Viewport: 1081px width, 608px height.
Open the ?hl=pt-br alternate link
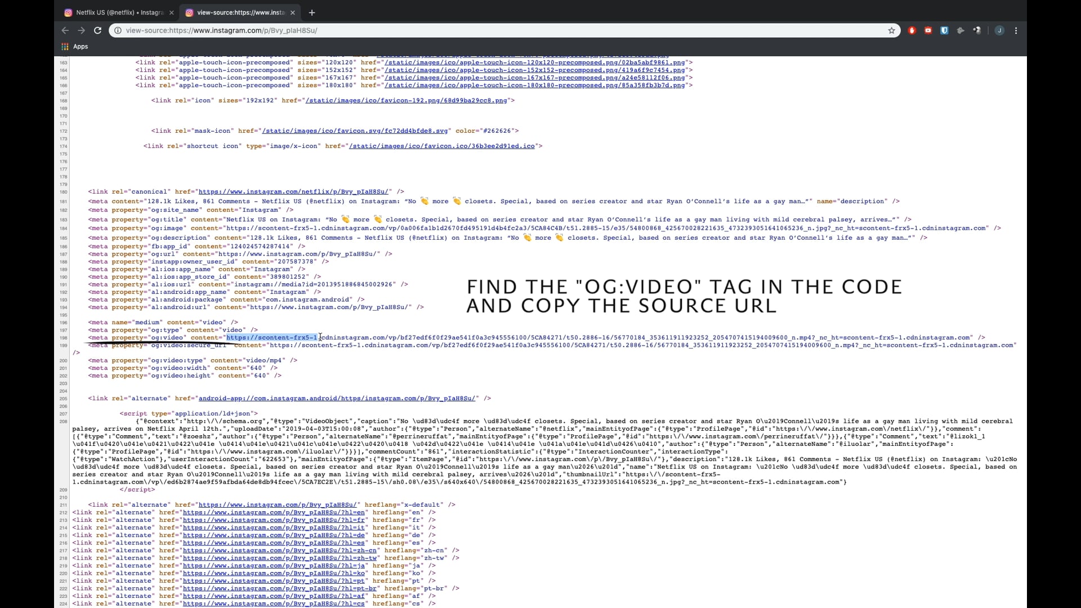coord(280,589)
